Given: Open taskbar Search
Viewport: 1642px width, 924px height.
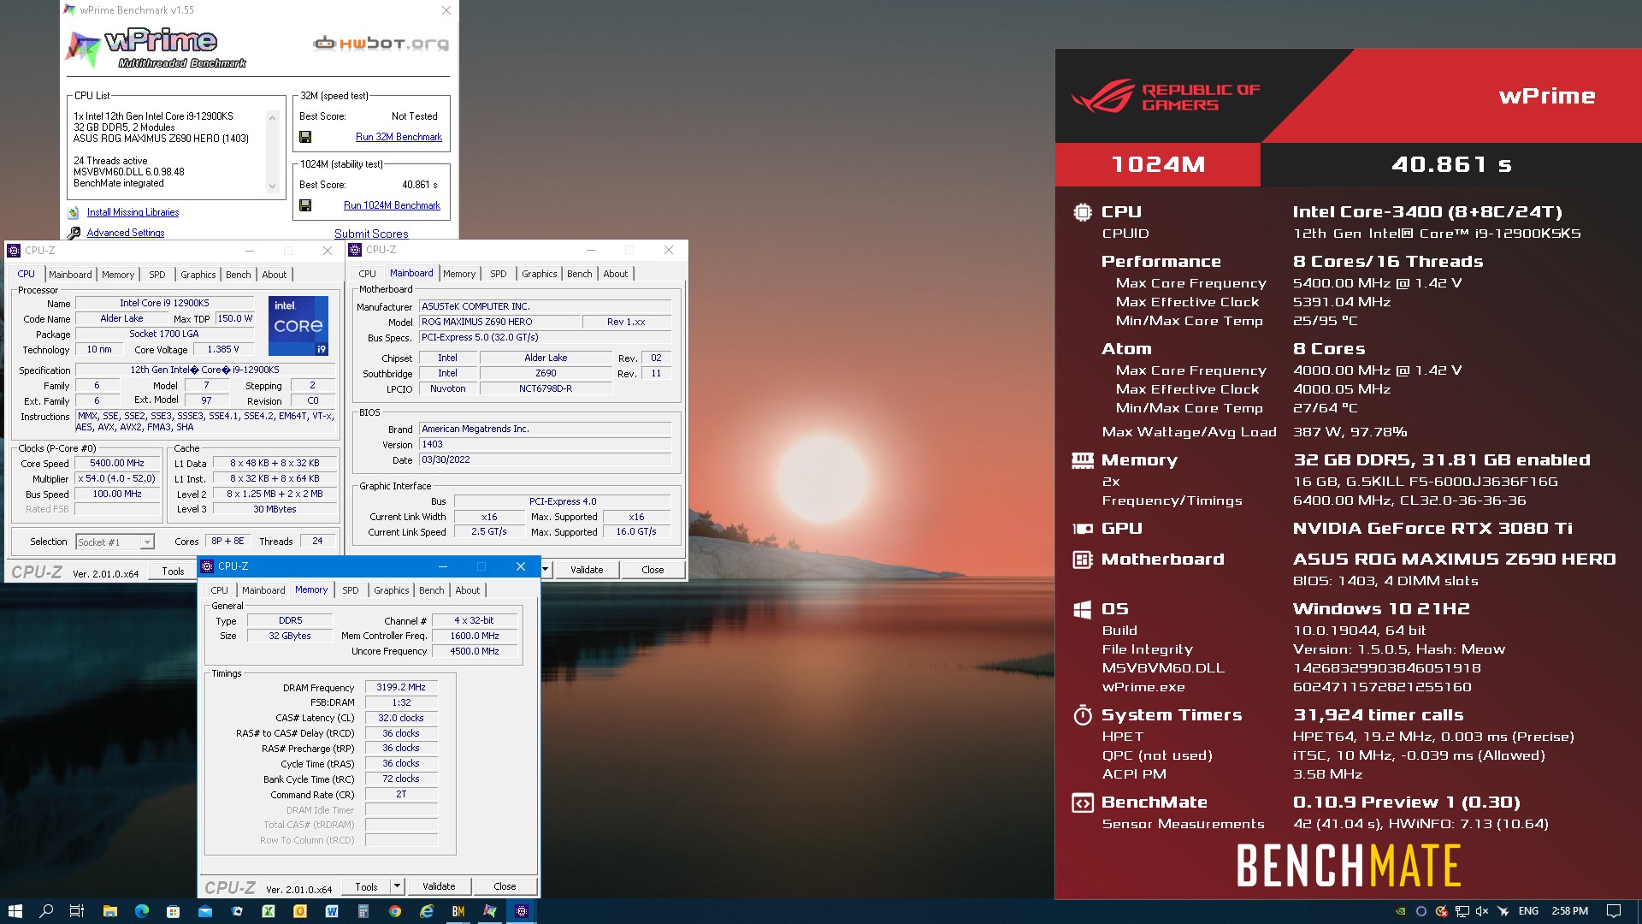Looking at the screenshot, I should coord(46,911).
